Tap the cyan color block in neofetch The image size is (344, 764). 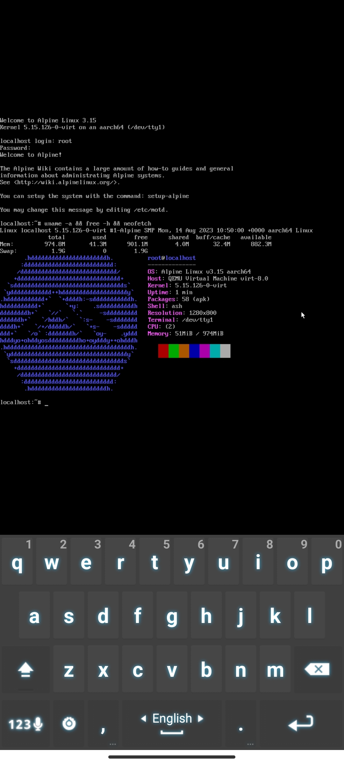pyautogui.click(x=215, y=351)
